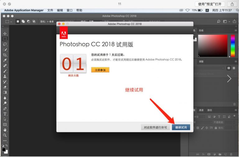Image resolution: width=239 pixels, height=157 pixels.
Task: Open the Layers panel menu
Action: (236, 110)
